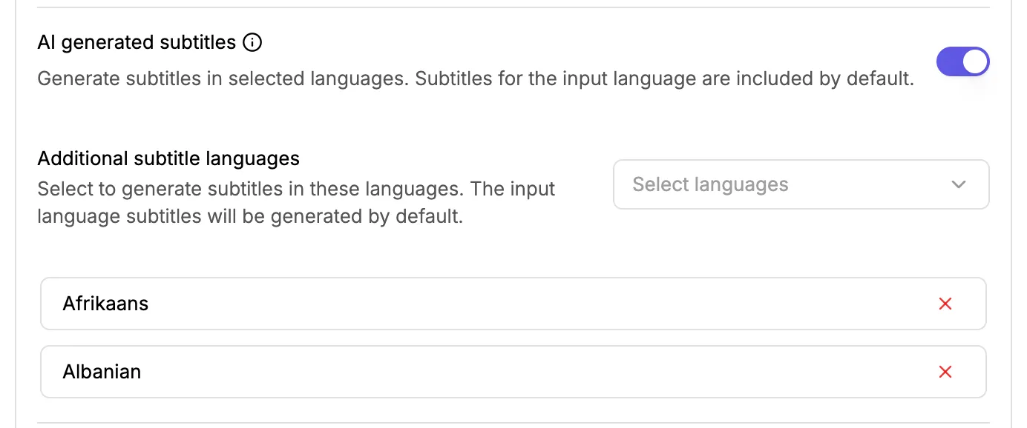This screenshot has height=428, width=1027.
Task: Click empty space inside the Select languages field
Action: 868,184
